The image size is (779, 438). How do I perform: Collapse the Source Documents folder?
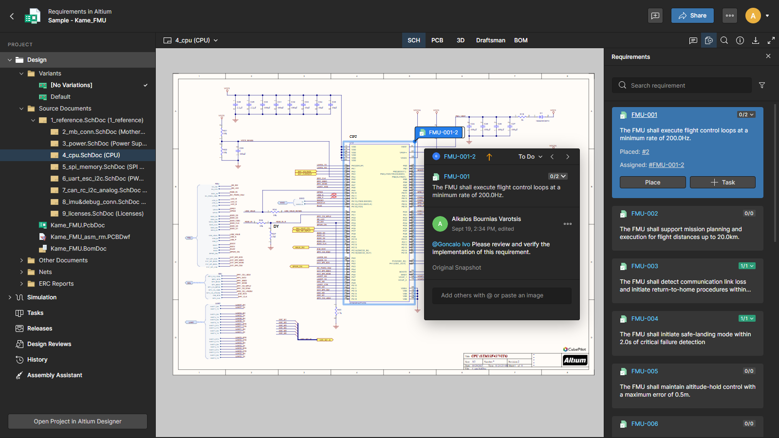[21, 109]
